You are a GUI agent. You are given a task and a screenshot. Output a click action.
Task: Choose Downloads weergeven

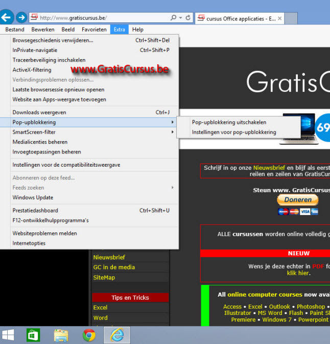(x=89, y=113)
